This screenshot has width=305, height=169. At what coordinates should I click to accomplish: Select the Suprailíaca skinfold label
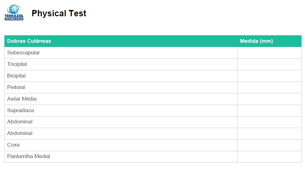tap(21, 111)
